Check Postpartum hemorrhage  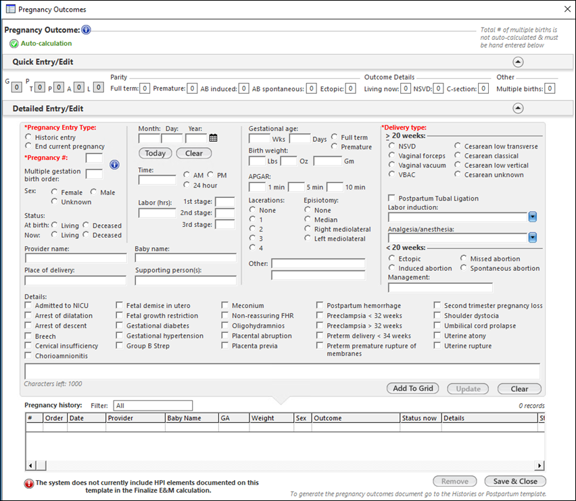[x=320, y=305]
